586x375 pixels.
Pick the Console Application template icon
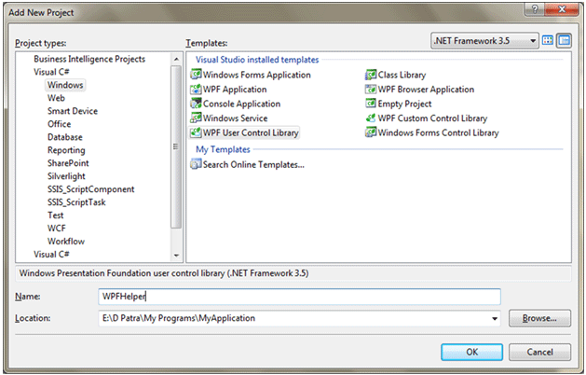[x=196, y=104]
